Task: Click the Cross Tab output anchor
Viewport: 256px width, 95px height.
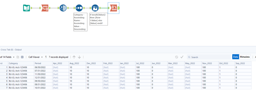Action: pos(119,8)
